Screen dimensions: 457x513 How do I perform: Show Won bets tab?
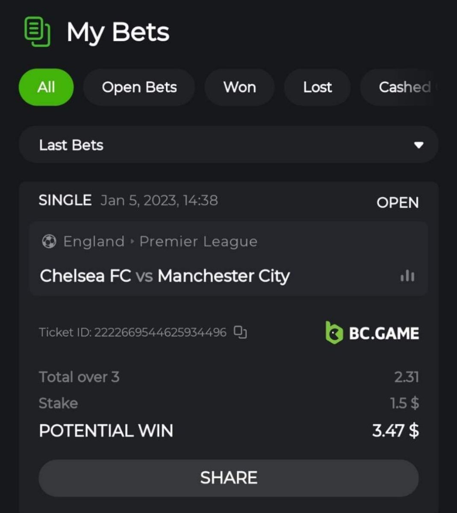click(240, 87)
